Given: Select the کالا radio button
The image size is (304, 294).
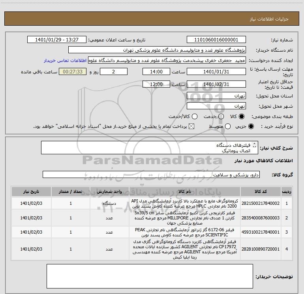Looking at the screenshot, I should [x=242, y=116].
